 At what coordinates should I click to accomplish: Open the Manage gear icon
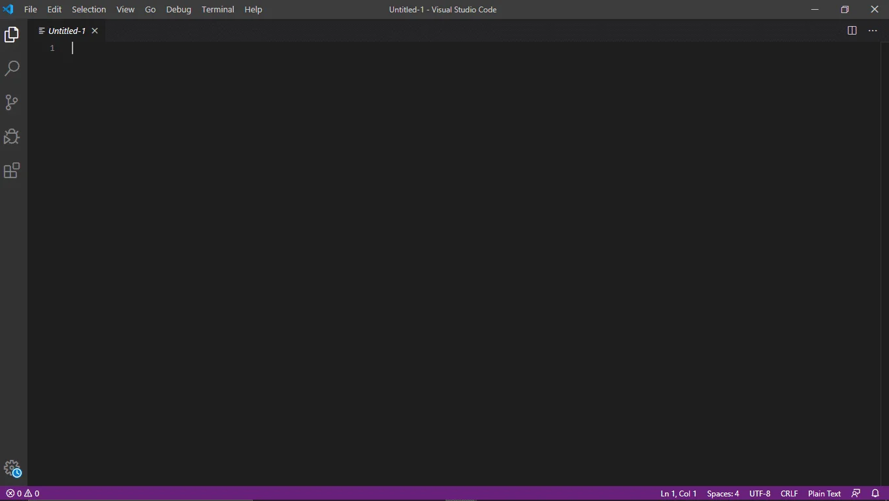tap(12, 468)
